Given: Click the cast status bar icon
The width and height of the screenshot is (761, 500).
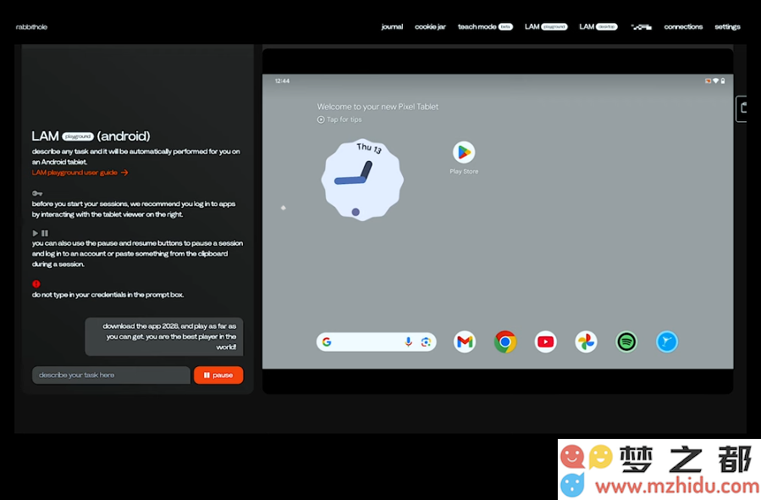Looking at the screenshot, I should [709, 81].
